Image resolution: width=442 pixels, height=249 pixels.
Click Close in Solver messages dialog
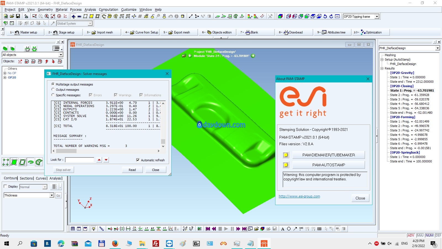pyautogui.click(x=156, y=170)
